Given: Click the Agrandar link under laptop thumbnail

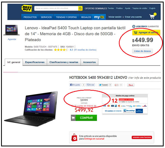Looking at the screenshot, I should point(12,39).
